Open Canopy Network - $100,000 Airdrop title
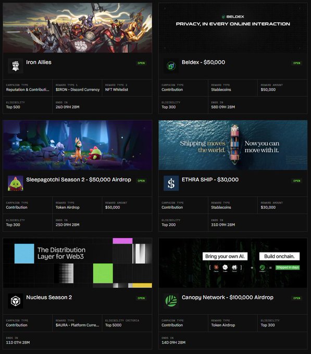This screenshot has width=311, height=354. (228, 298)
